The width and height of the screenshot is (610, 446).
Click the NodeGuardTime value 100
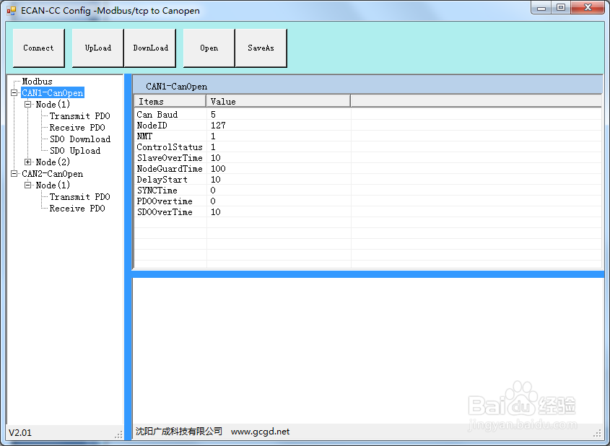pos(218,169)
